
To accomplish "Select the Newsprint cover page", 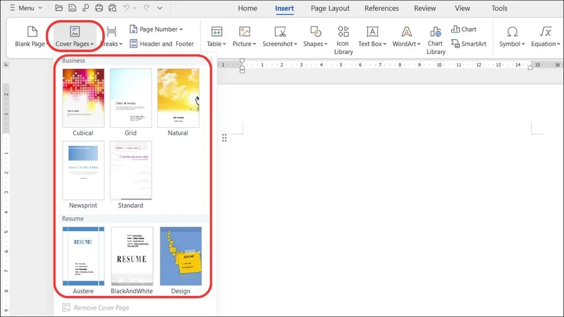I will tap(83, 170).
